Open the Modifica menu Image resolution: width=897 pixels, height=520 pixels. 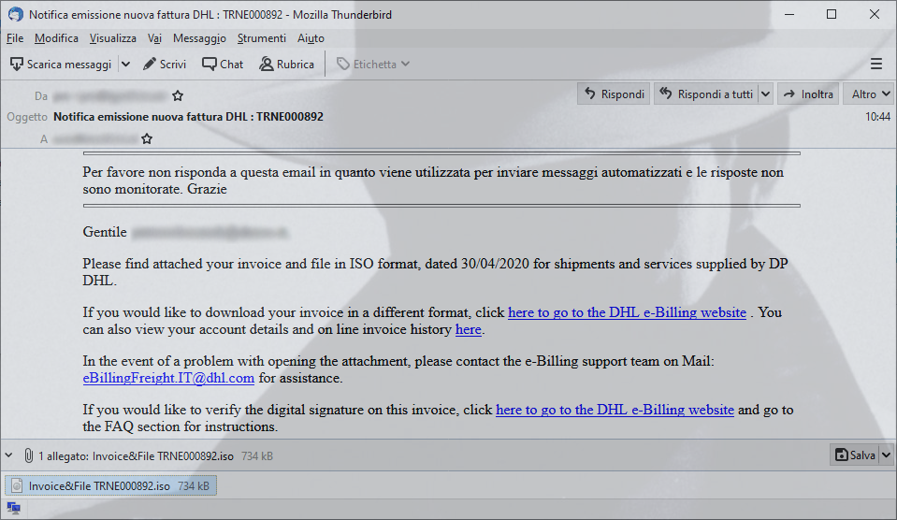[x=56, y=38]
